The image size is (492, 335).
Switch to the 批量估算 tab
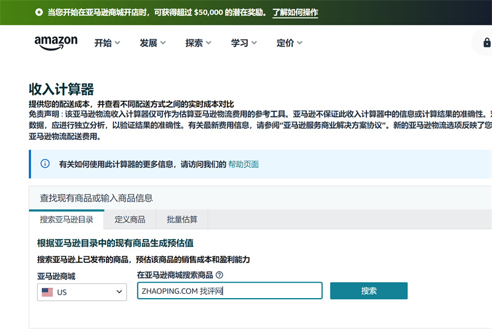pyautogui.click(x=182, y=219)
